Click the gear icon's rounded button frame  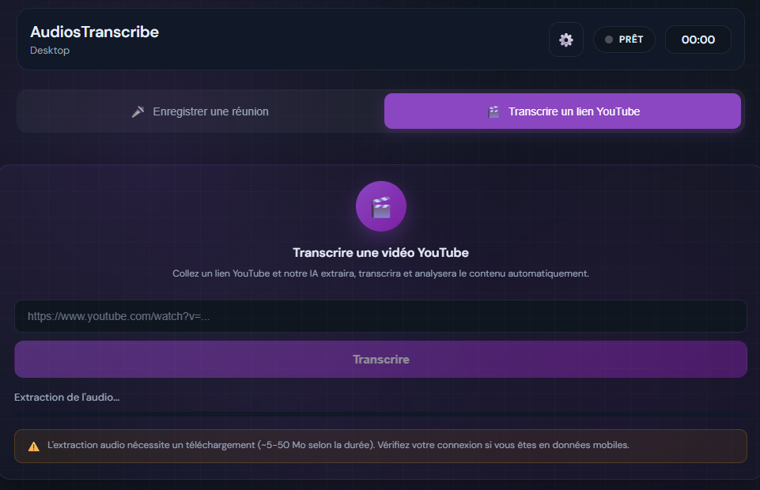tap(566, 40)
